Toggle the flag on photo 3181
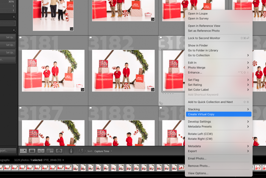Image resolution: width=266 pixels, height=178 pixels. tap(21, 38)
